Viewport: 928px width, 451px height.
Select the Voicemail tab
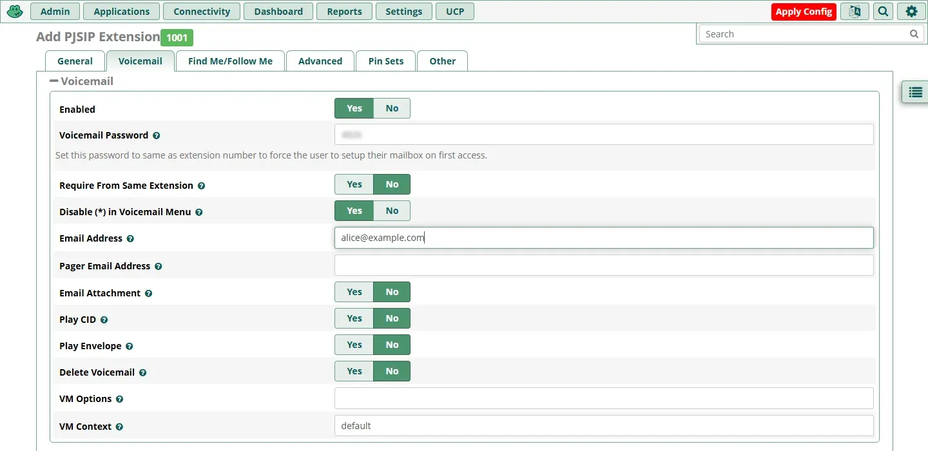pyautogui.click(x=140, y=61)
